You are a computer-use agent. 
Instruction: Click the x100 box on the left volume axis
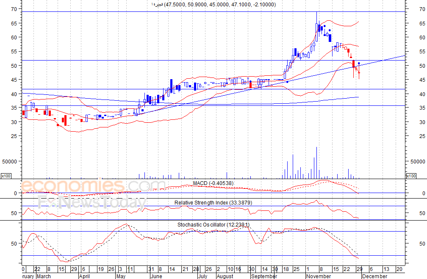pos(6,176)
